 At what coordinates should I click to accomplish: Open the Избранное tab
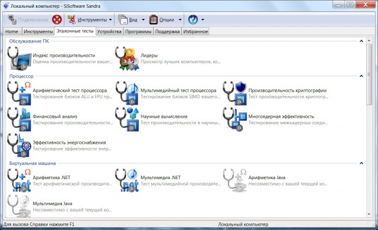(x=195, y=31)
